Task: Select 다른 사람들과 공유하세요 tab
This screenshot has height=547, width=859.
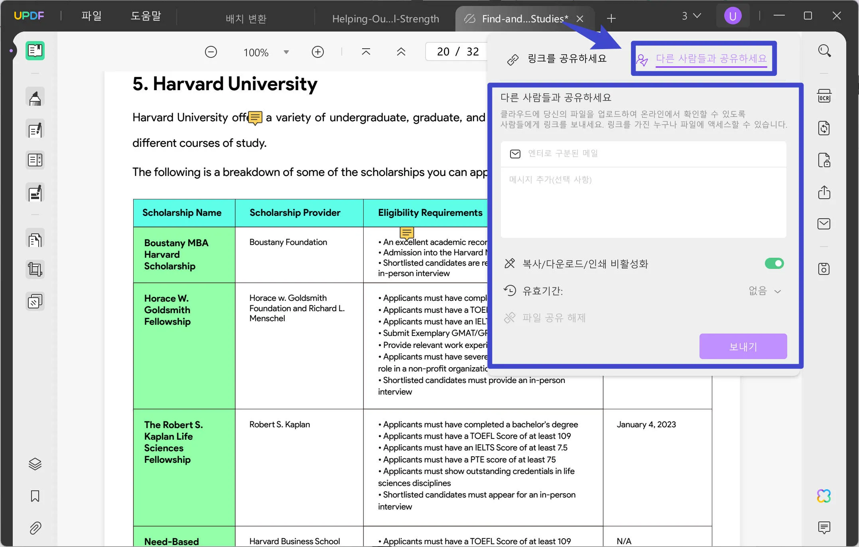Action: tap(703, 59)
